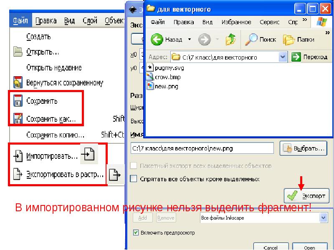Open the Слой menu in Inkscape

(90, 20)
